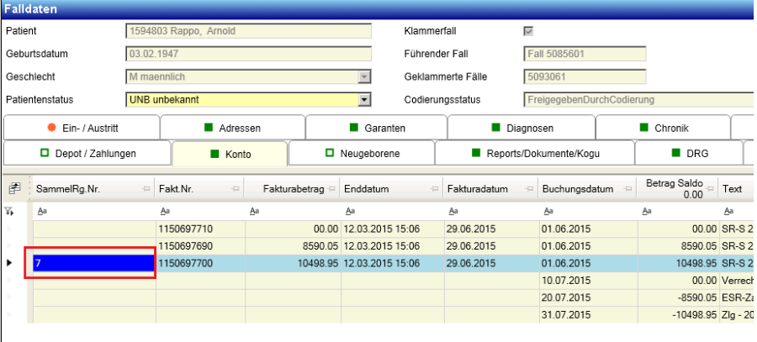Switch to the Diagnosen tab
The width and height of the screenshot is (757, 342).
(x=521, y=129)
